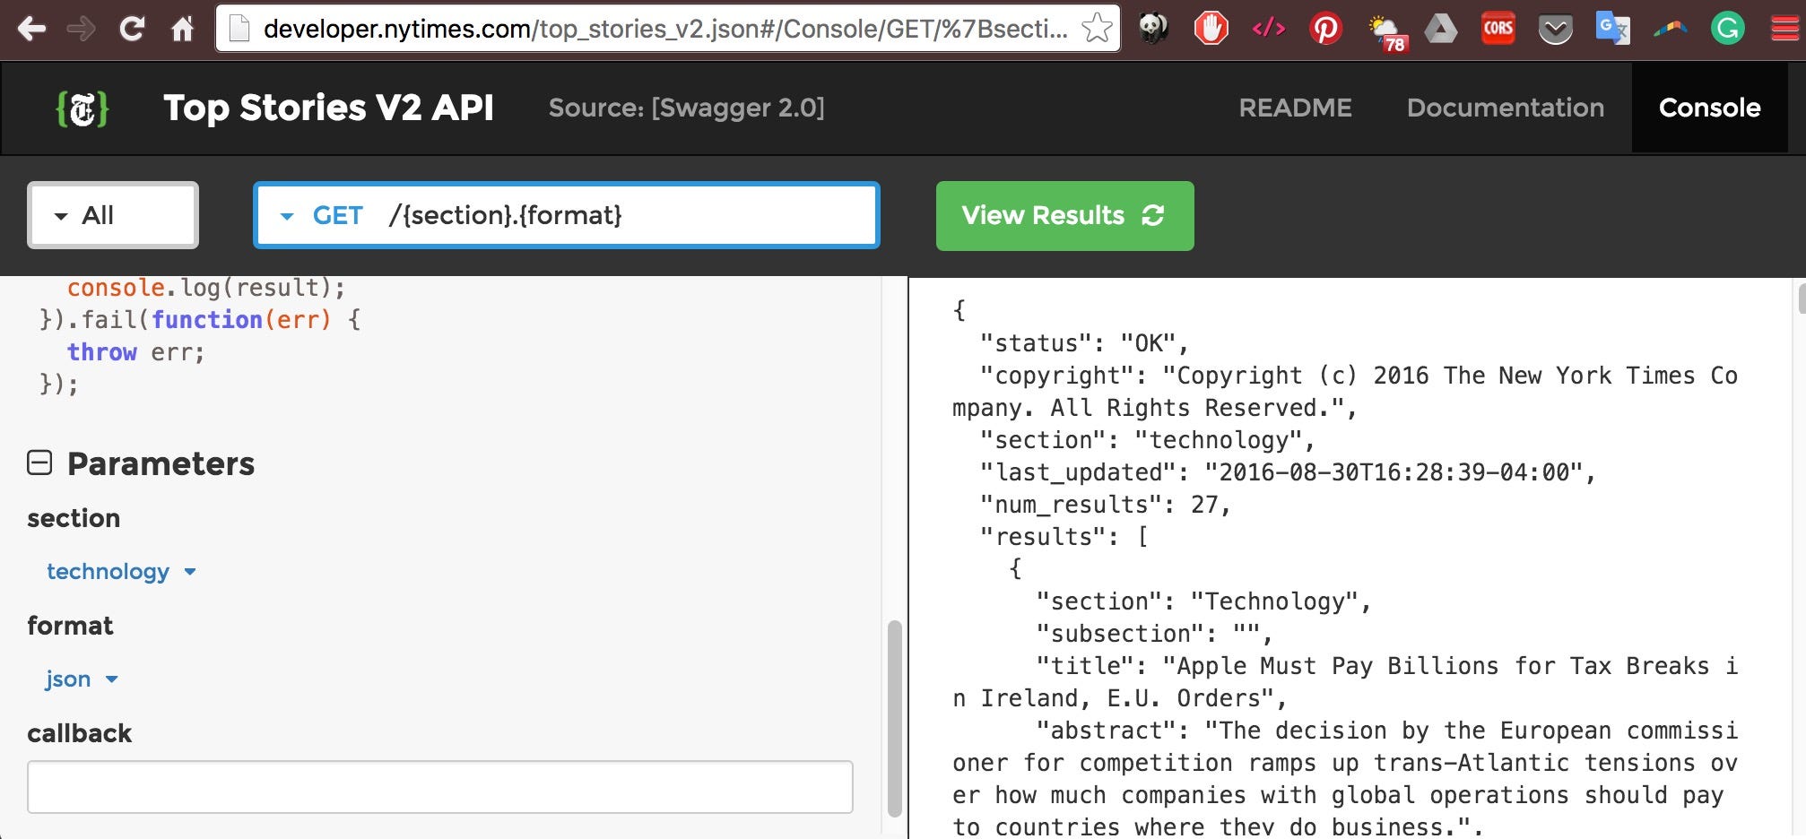Click inside the callback input field

(439, 786)
